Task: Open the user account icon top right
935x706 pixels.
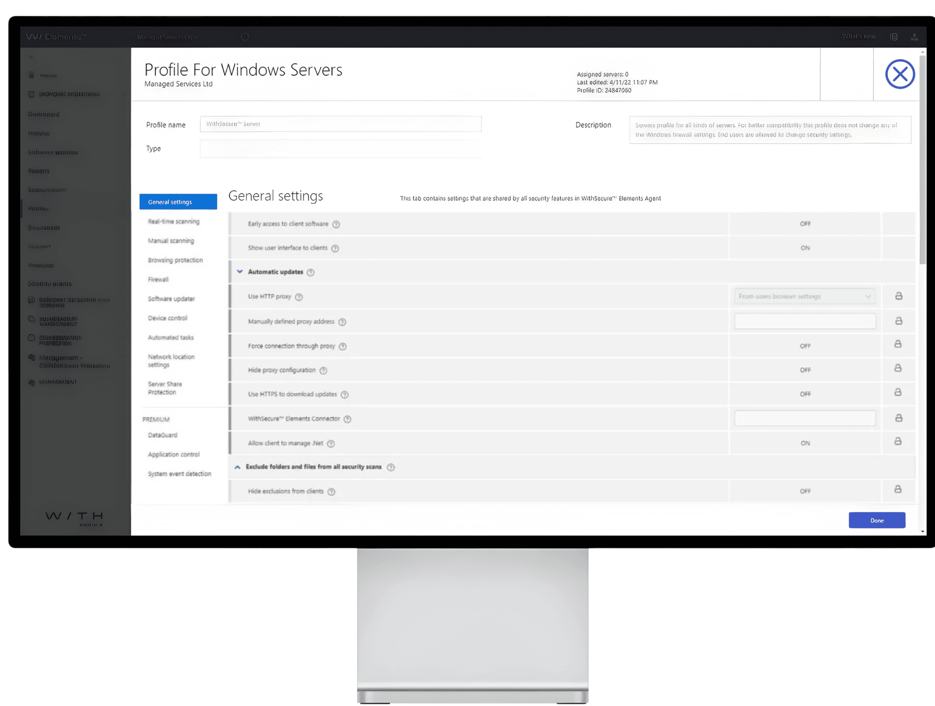Action: (x=915, y=37)
